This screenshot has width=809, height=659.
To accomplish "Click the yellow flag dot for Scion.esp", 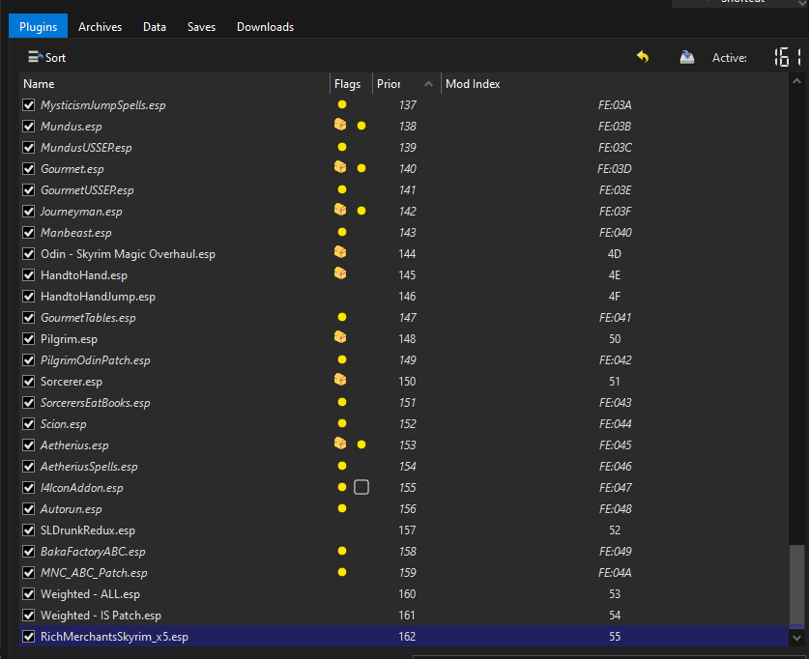I will [341, 423].
